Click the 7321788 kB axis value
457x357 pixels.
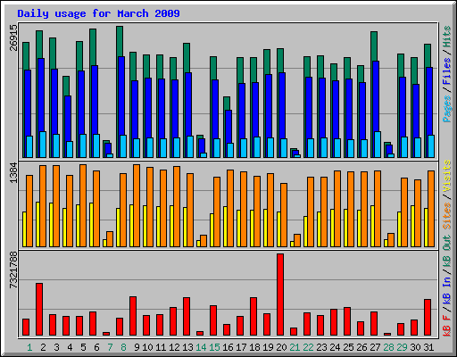13,270
